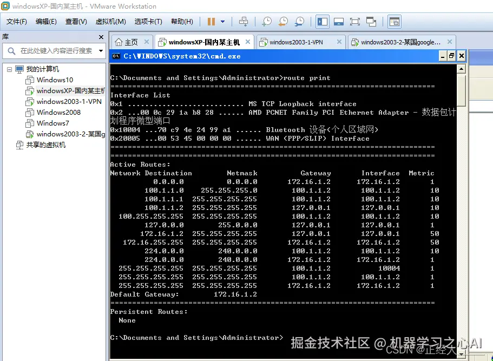Click the search magnifier icon in library
Screen dimensions: 493x361
coord(11,51)
